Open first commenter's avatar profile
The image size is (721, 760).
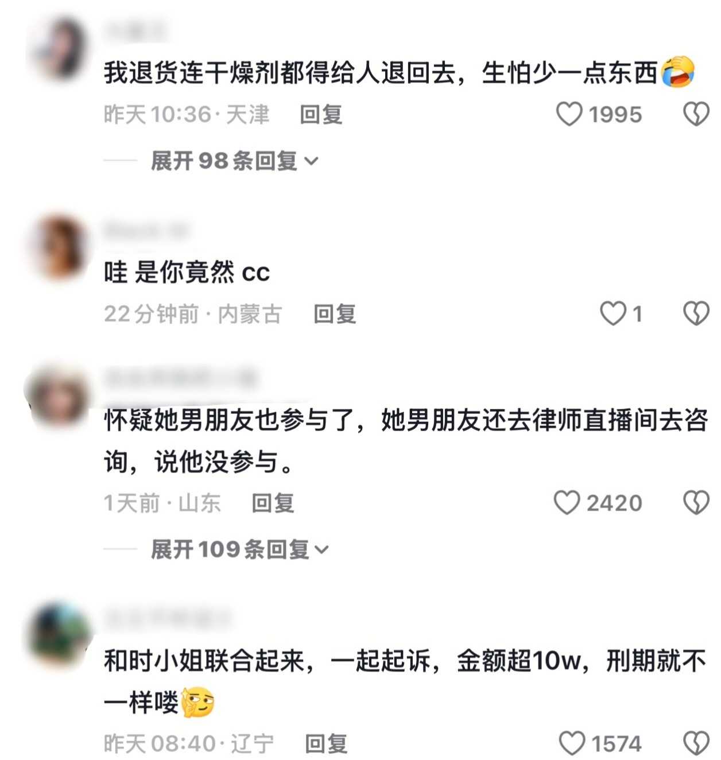click(59, 49)
